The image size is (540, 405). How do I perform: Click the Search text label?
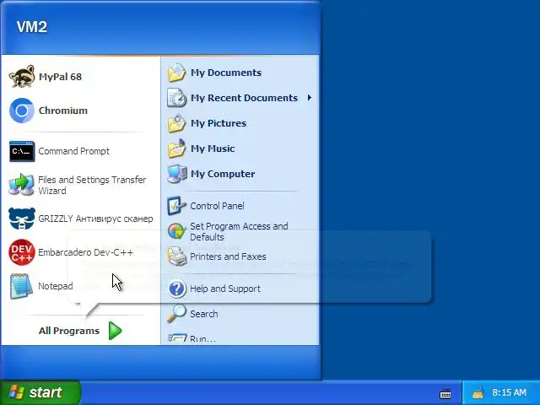tap(204, 314)
